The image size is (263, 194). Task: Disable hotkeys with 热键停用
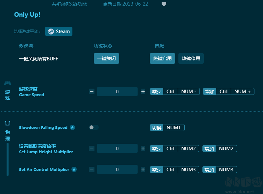click(191, 58)
